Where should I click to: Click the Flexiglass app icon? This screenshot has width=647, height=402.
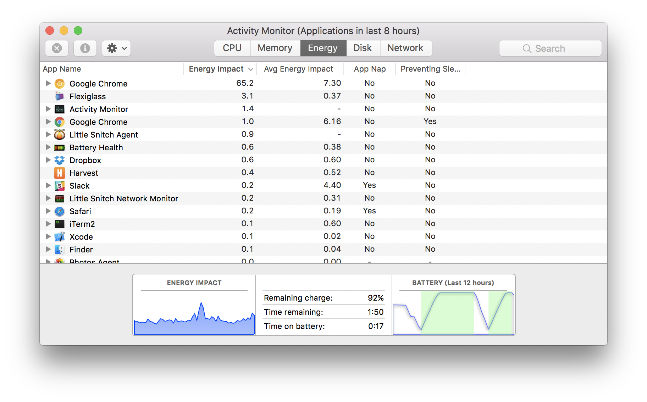coord(60,96)
